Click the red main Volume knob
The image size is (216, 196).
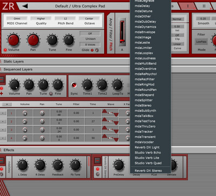(x=13, y=40)
